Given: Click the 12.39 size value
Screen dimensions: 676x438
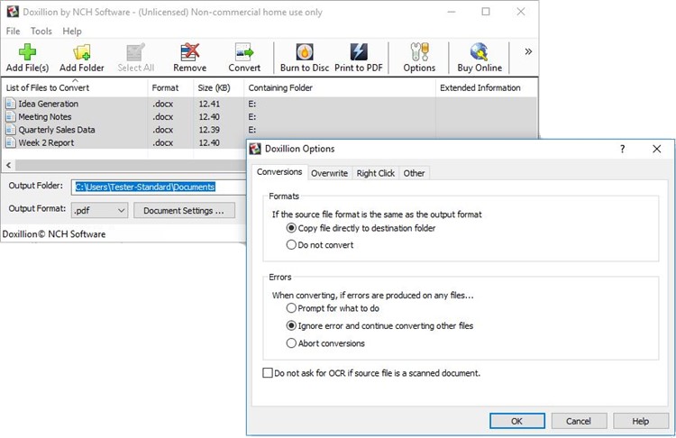Looking at the screenshot, I should [209, 130].
